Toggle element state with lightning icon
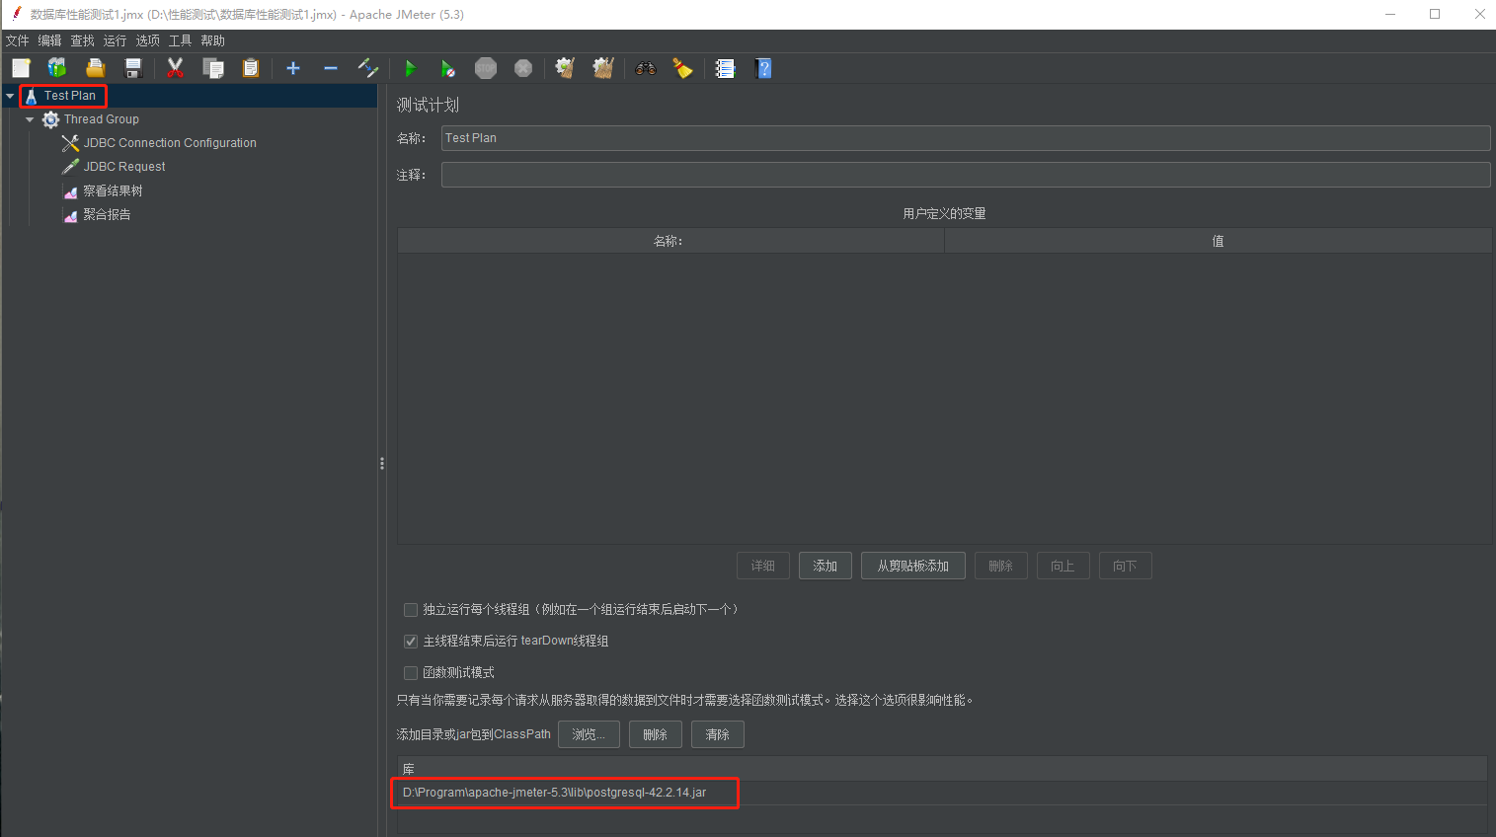 [x=368, y=68]
